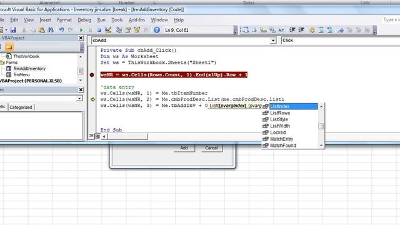Open the Insert menu

[45, 20]
